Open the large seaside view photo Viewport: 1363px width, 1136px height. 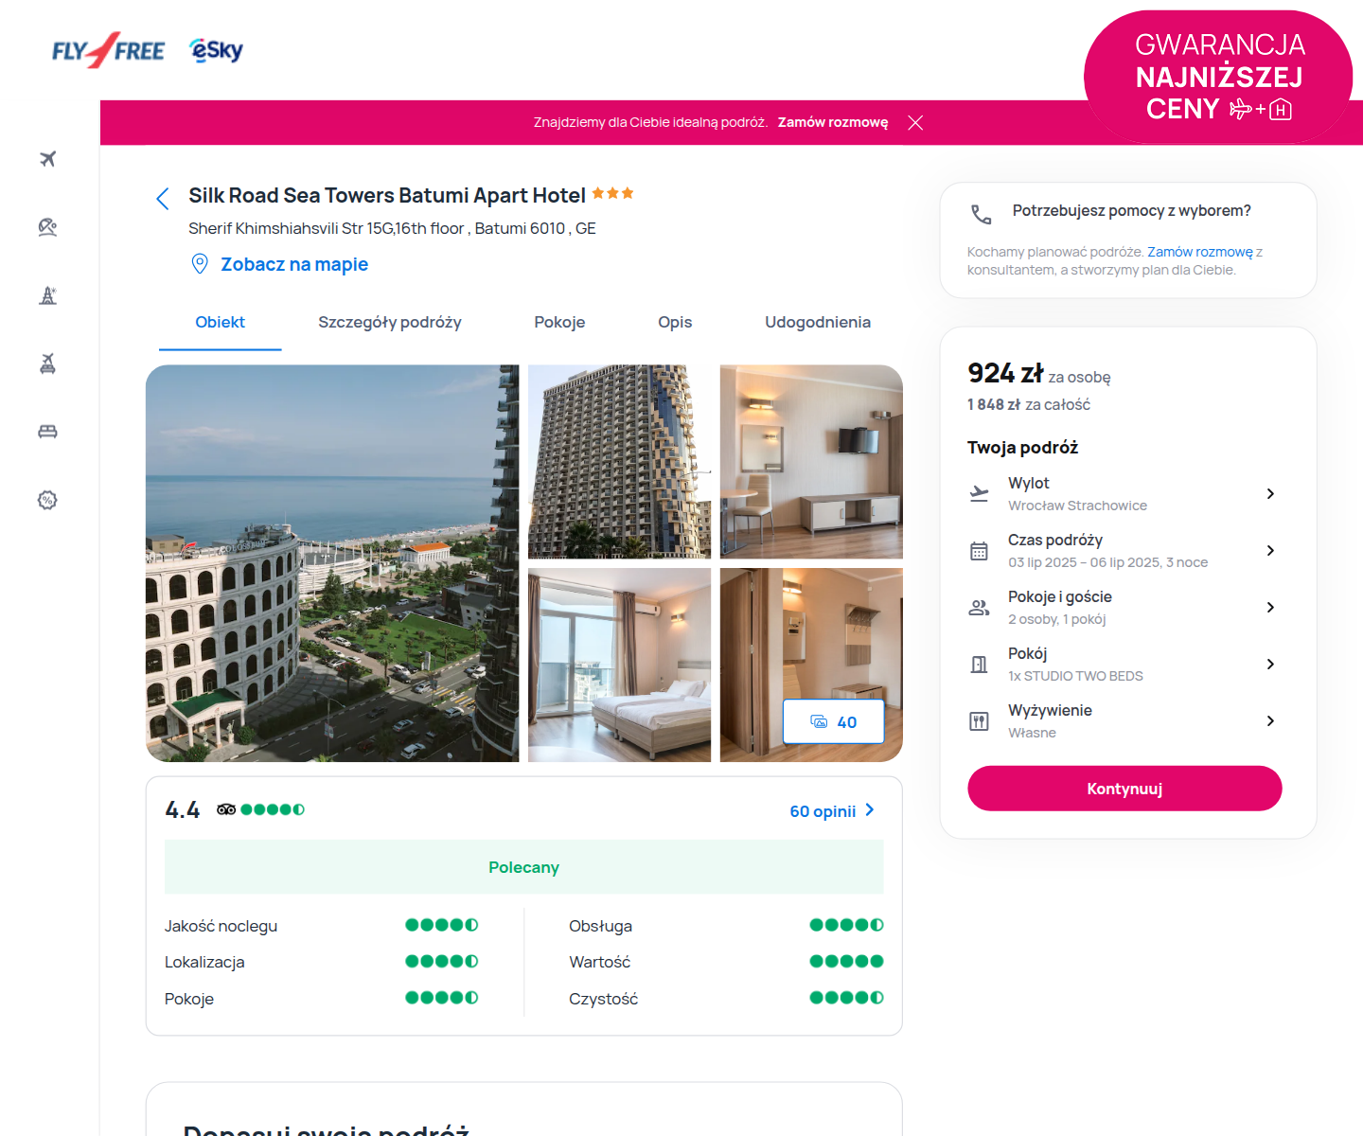[x=332, y=563]
